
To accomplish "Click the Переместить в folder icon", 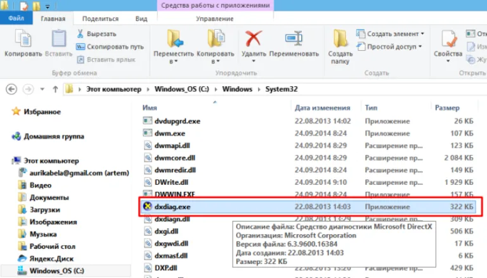I will 174,39.
